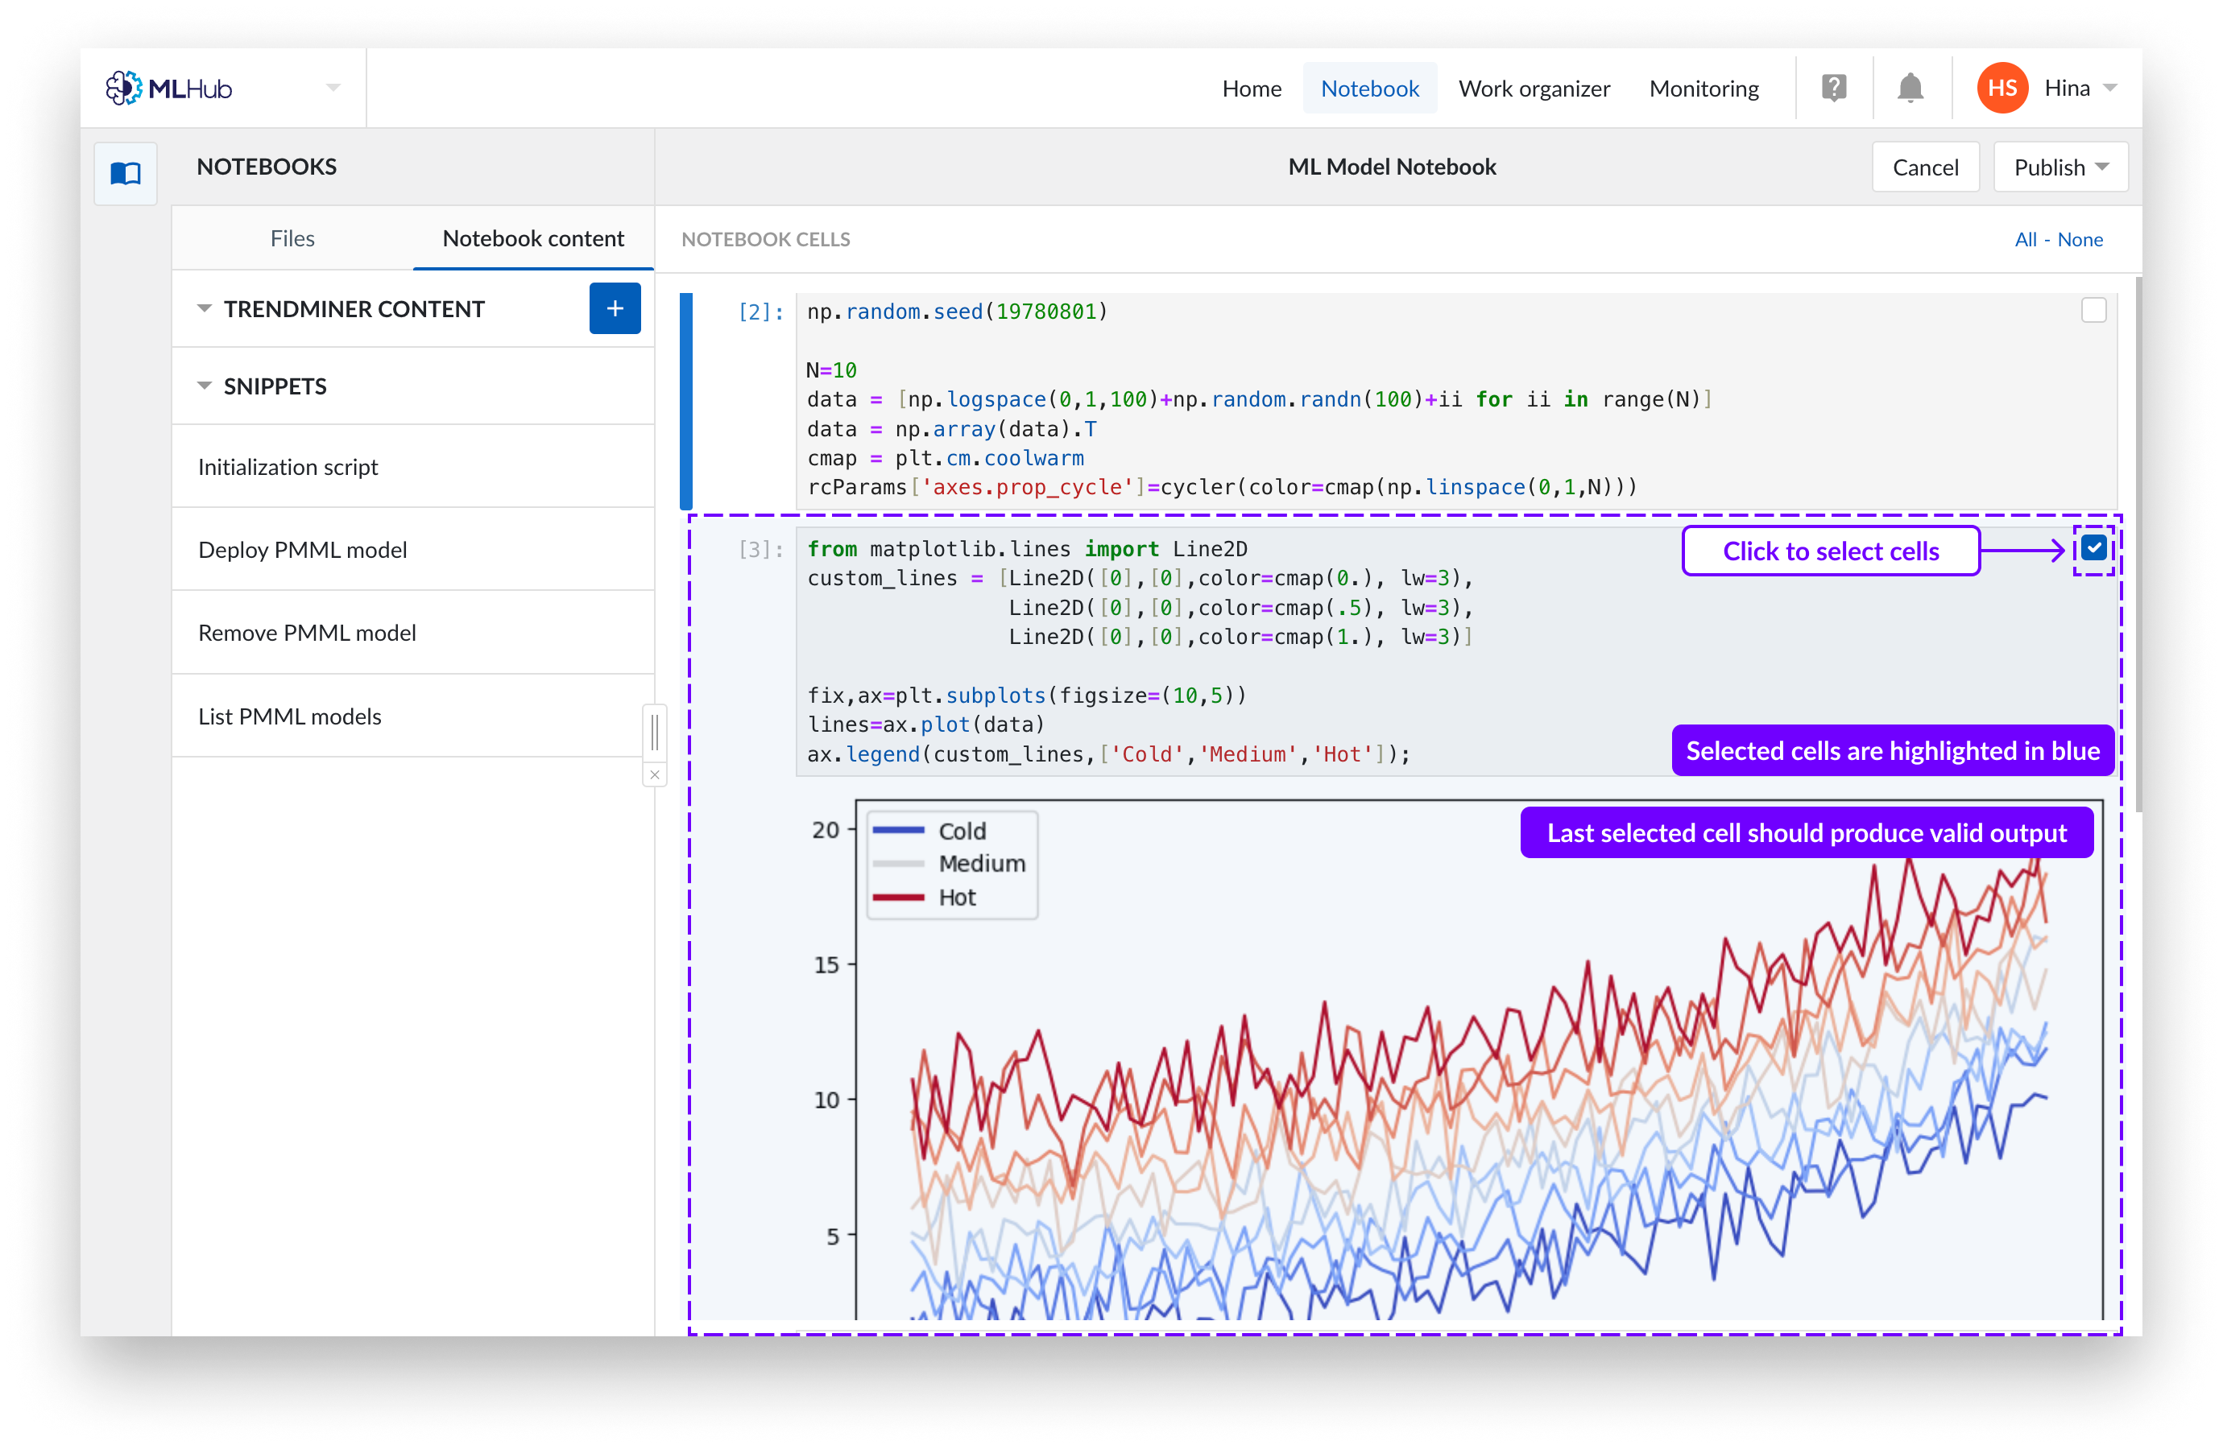Click the Cancel button
The image size is (2223, 1449).
1925,167
